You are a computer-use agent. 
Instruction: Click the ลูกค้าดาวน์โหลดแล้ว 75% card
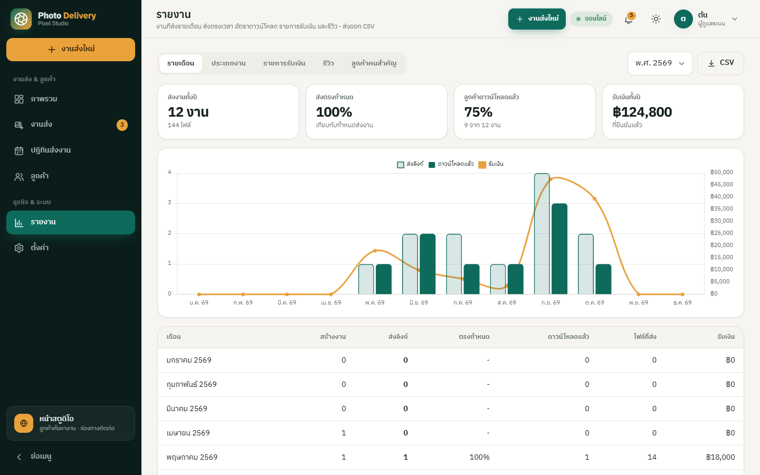[x=525, y=112]
